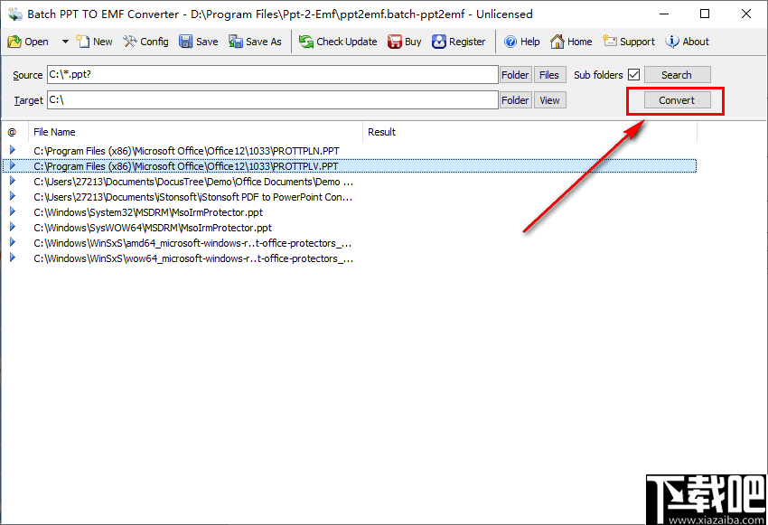Expand the dropdown arrow next to Open
Image resolution: width=768 pixels, height=525 pixels.
63,41
